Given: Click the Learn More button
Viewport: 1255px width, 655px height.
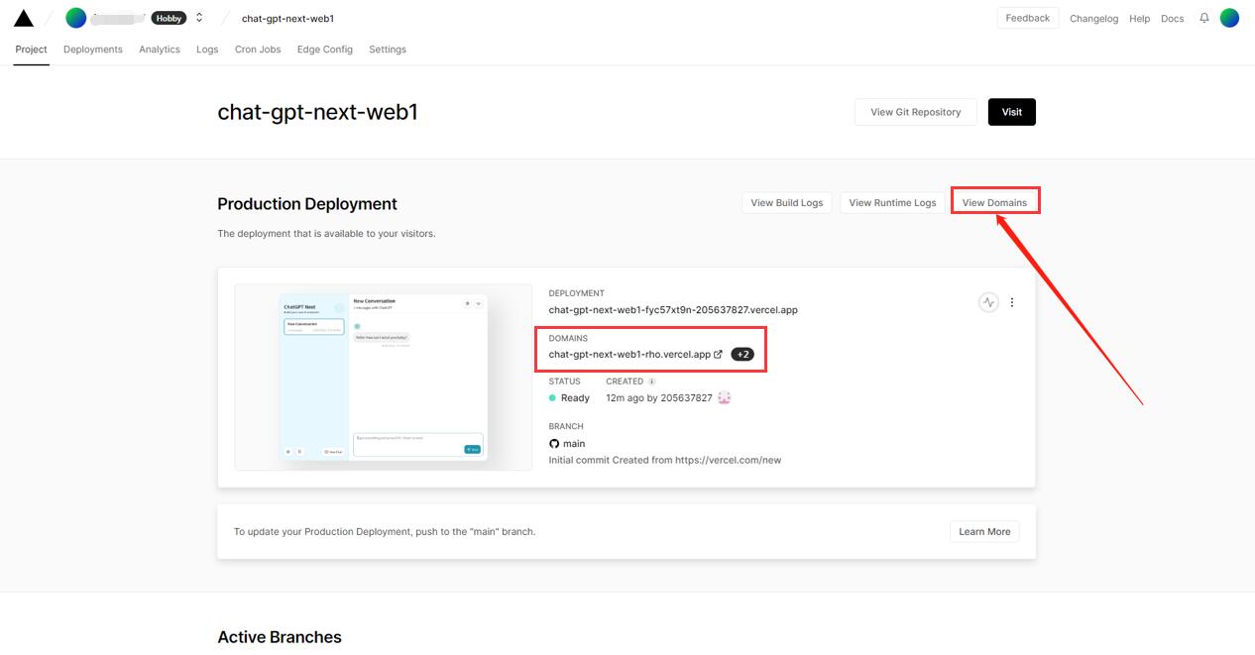Looking at the screenshot, I should (x=984, y=532).
